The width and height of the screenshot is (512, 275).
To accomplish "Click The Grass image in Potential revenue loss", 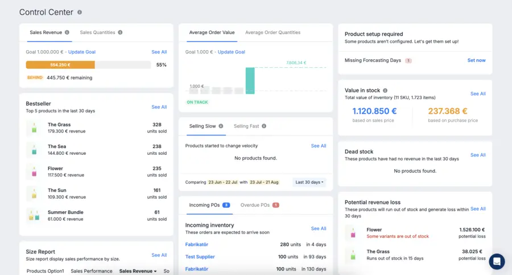I will pos(353,255).
